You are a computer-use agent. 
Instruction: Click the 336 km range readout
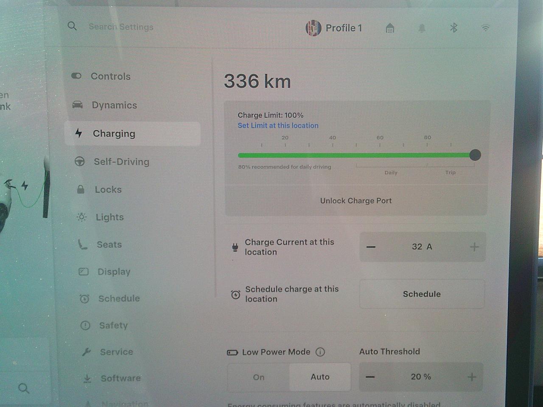click(257, 81)
